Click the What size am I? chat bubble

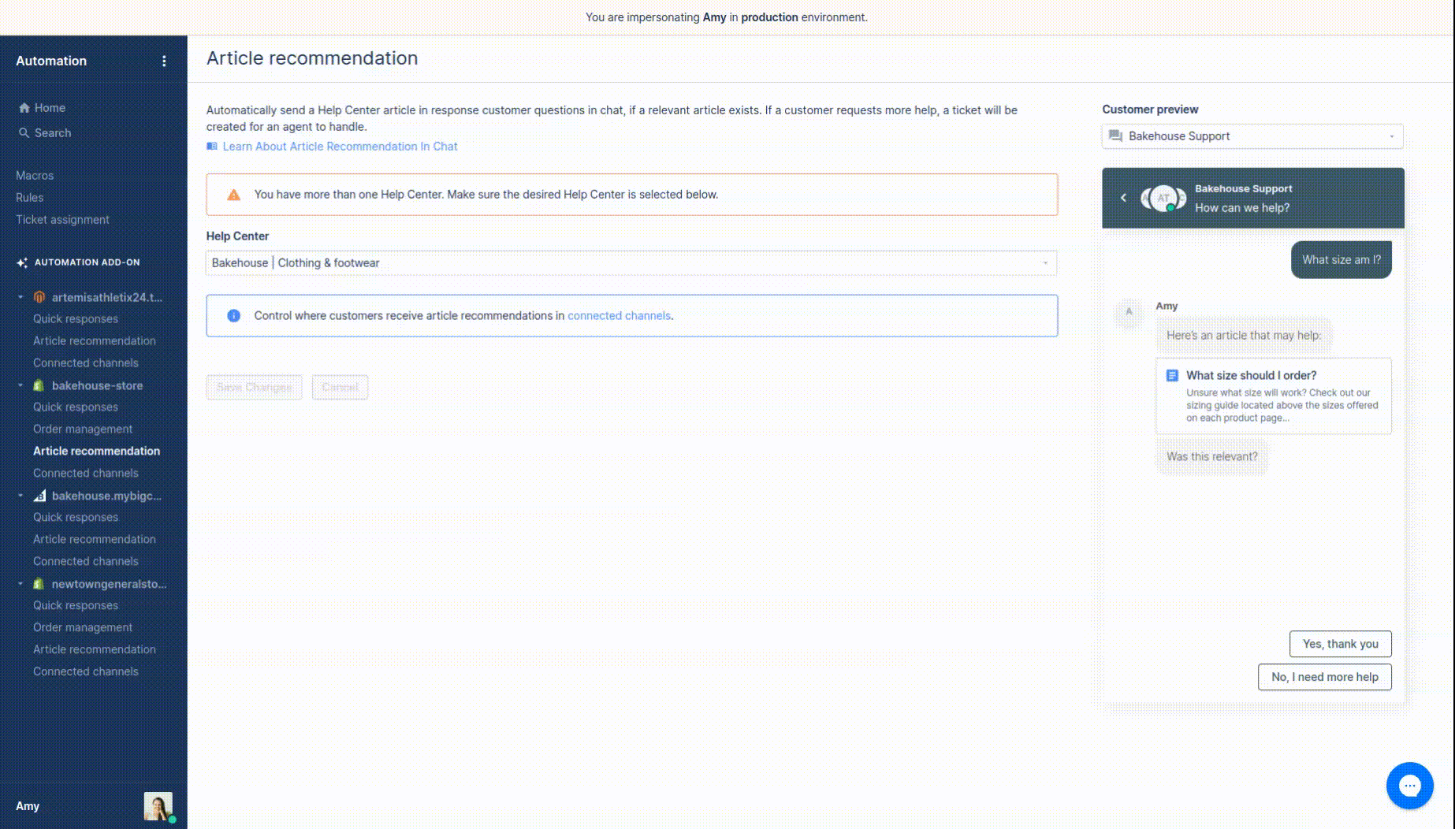tap(1341, 260)
